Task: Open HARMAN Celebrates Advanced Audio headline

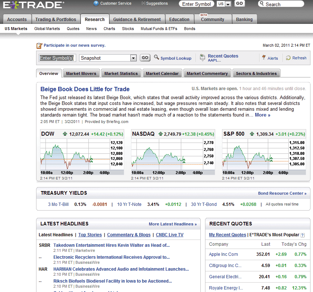Action: pyautogui.click(x=121, y=269)
